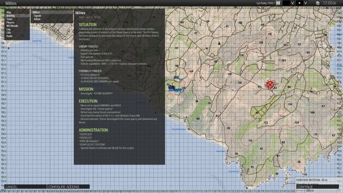Click the red objective marker at the stone quarry
This screenshot has height=193, width=343.
pos(270,84)
